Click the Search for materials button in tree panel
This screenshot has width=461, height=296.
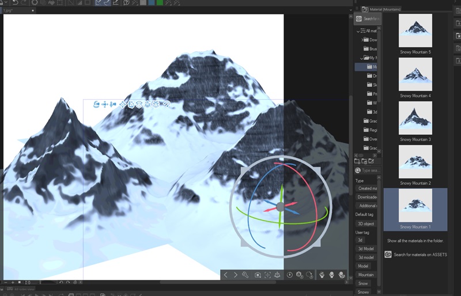pos(368,19)
